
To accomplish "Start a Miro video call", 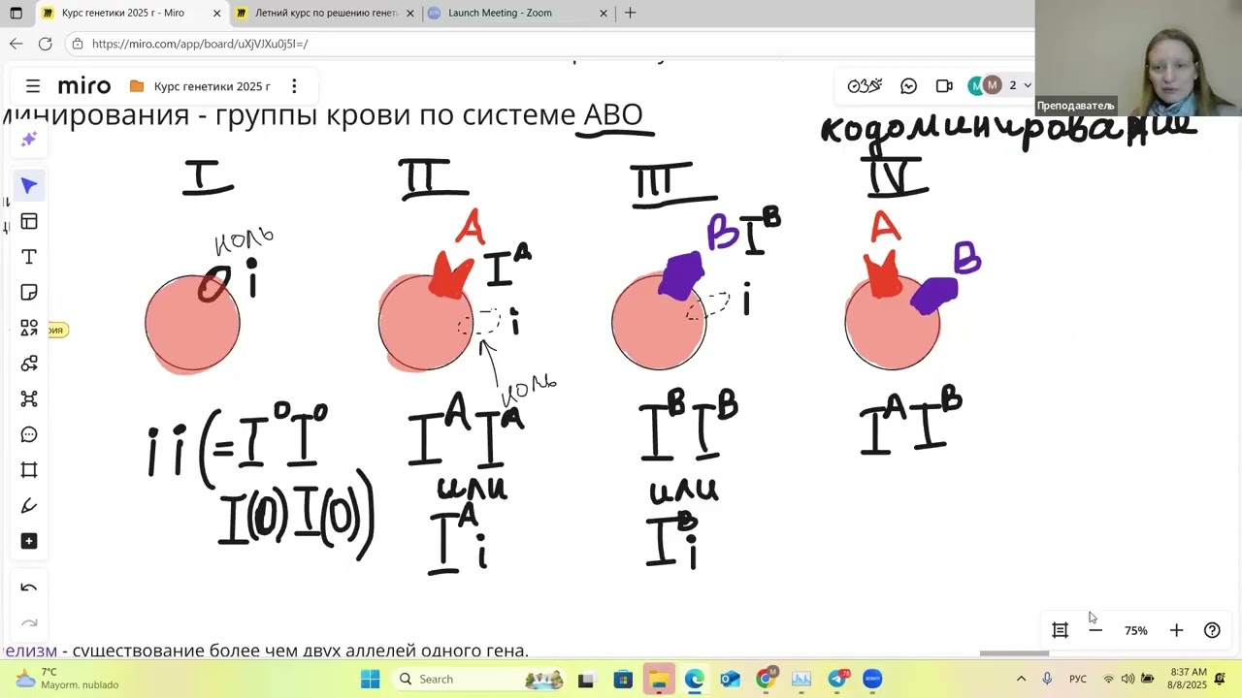I will [944, 86].
